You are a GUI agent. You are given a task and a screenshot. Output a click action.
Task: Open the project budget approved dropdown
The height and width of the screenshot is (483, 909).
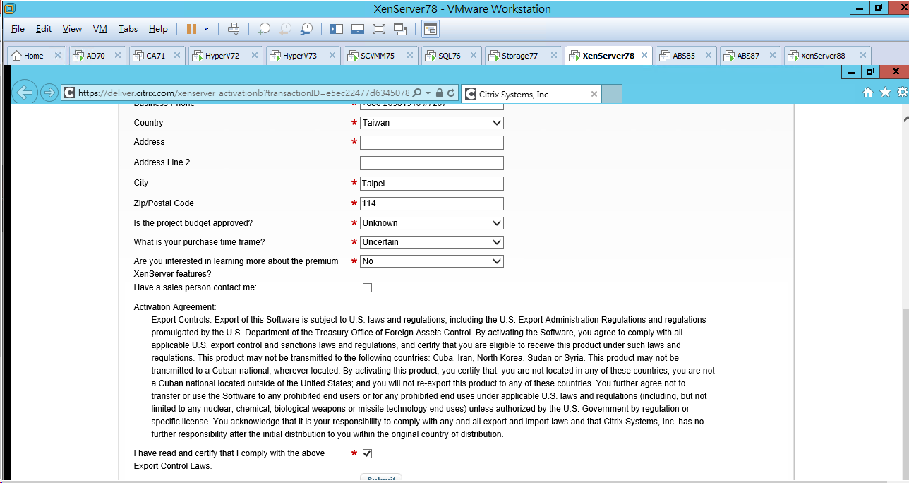[432, 223]
